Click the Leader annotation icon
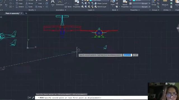 pyautogui.click(x=66, y=3)
